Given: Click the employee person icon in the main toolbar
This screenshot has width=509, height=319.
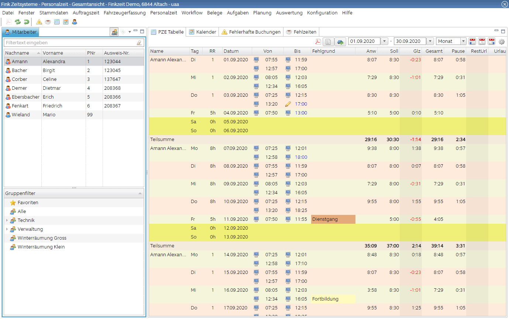Looking at the screenshot, I should click(x=75, y=22).
